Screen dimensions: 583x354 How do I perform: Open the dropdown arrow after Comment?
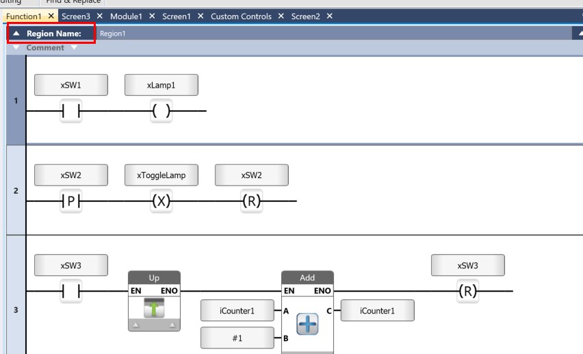pyautogui.click(x=74, y=47)
